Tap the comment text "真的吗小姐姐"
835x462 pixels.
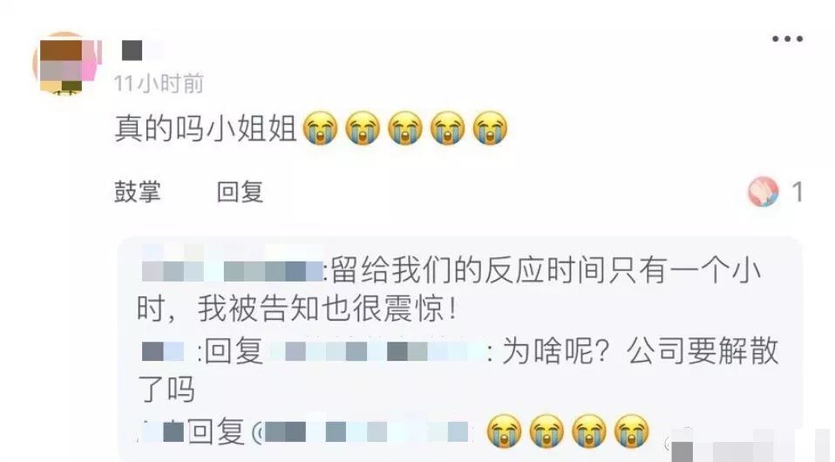point(206,128)
